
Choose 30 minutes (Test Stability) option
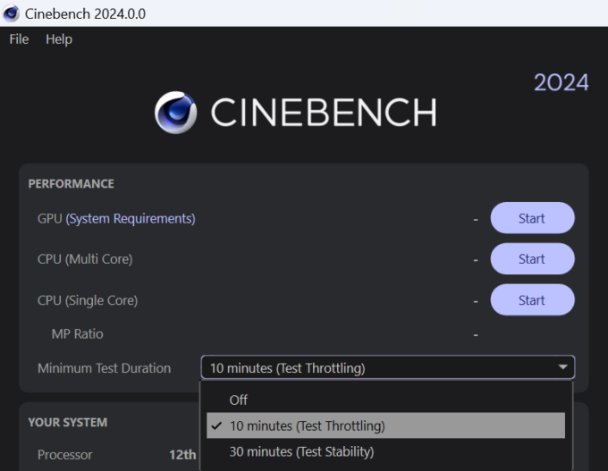point(301,451)
